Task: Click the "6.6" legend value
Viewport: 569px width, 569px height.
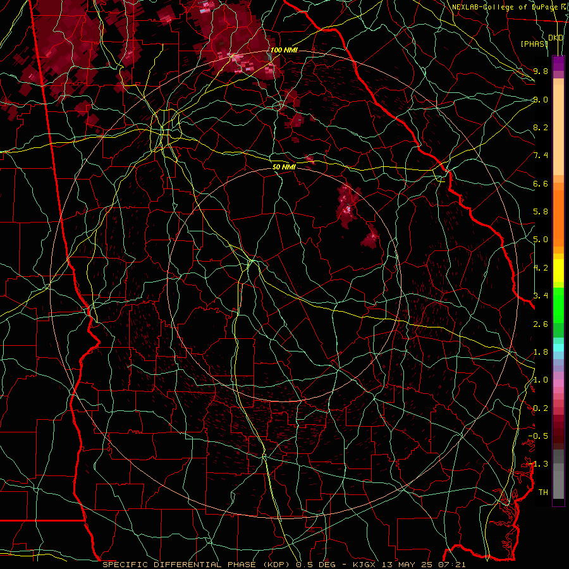Action: pos(541,183)
